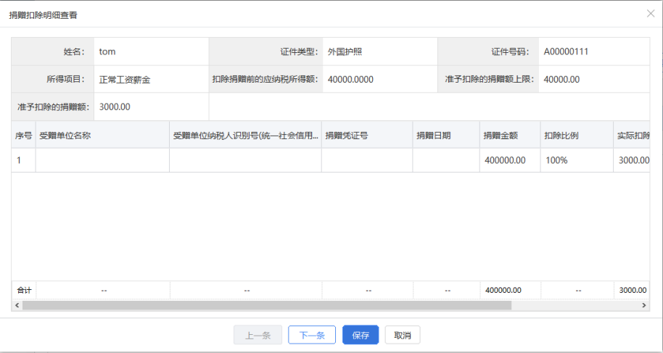The height and width of the screenshot is (353, 663).
Task: Click the 上一条 button
Action: [258, 335]
